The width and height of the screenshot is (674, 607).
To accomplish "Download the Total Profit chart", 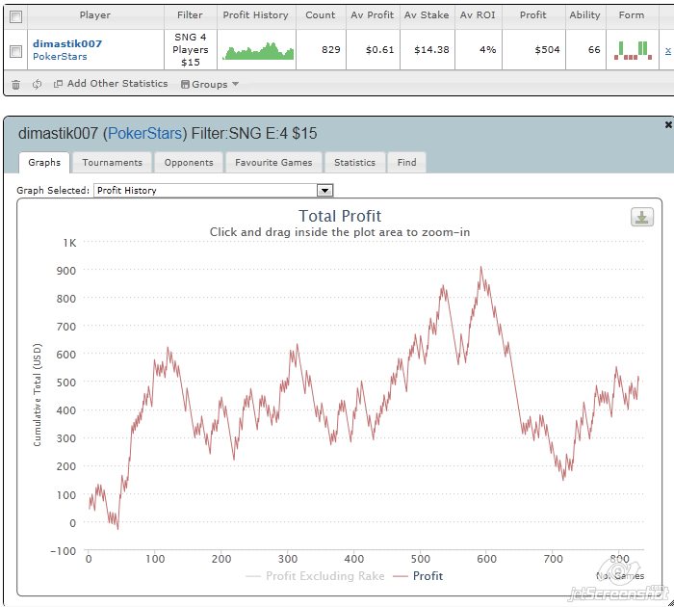I will click(x=641, y=218).
